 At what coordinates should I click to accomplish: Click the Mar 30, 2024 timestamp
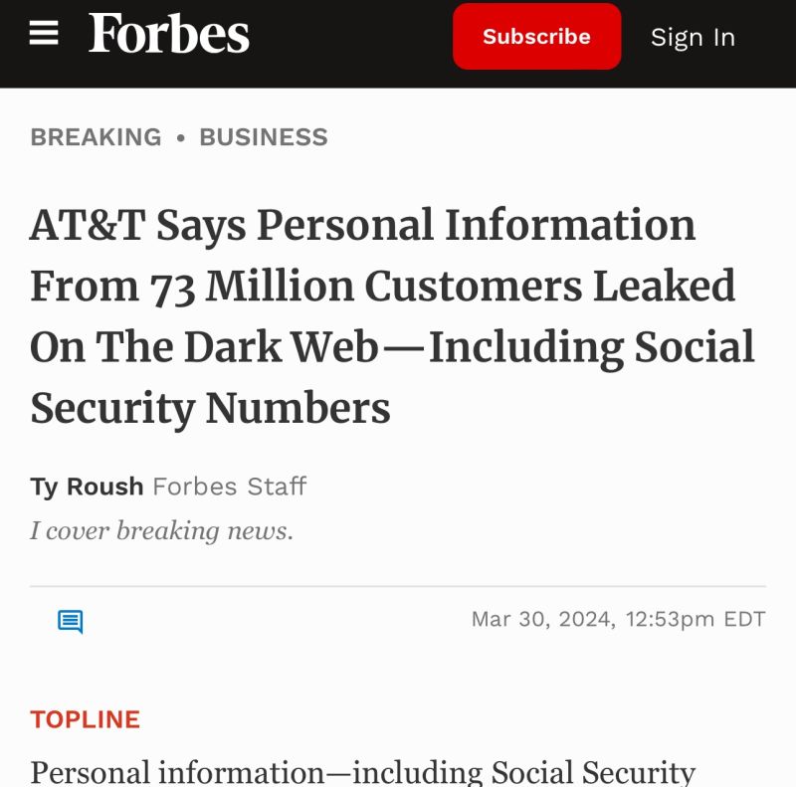[x=618, y=620]
